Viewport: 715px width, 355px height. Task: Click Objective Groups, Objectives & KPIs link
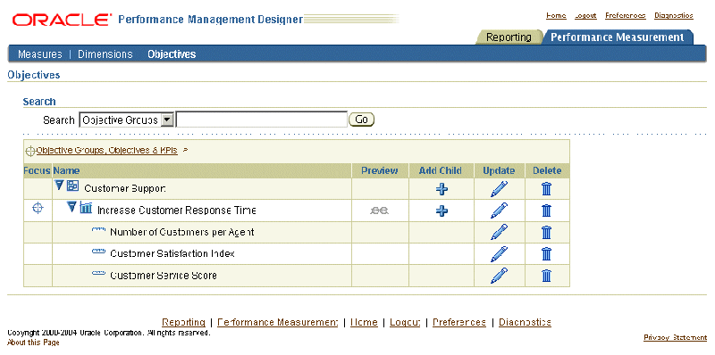click(x=107, y=150)
